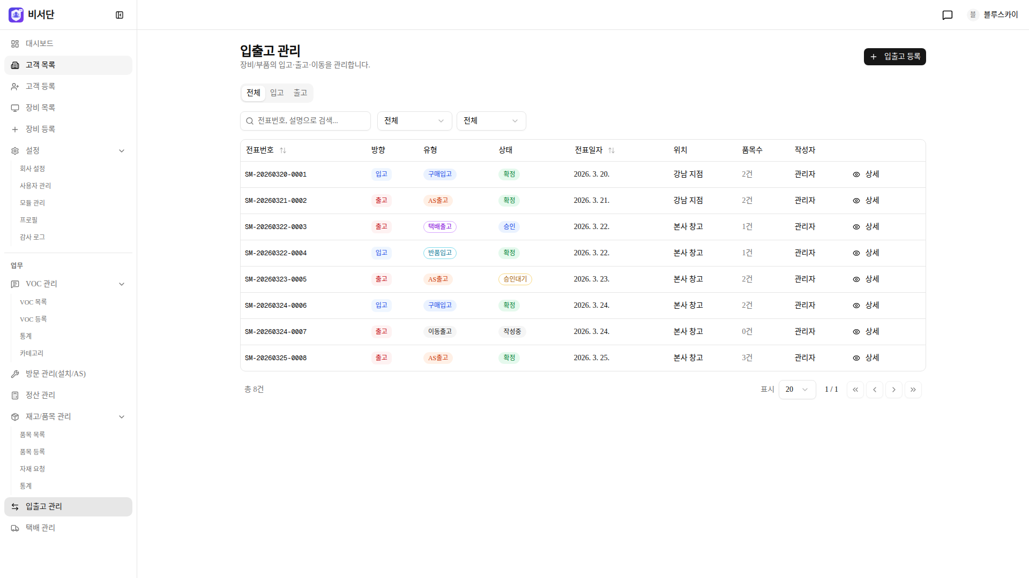This screenshot has width=1029, height=578.
Task: Go to the previous page
Action: click(875, 390)
